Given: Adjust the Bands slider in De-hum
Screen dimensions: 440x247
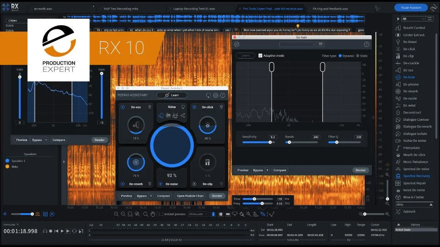Looking at the screenshot, I should tap(302, 142).
